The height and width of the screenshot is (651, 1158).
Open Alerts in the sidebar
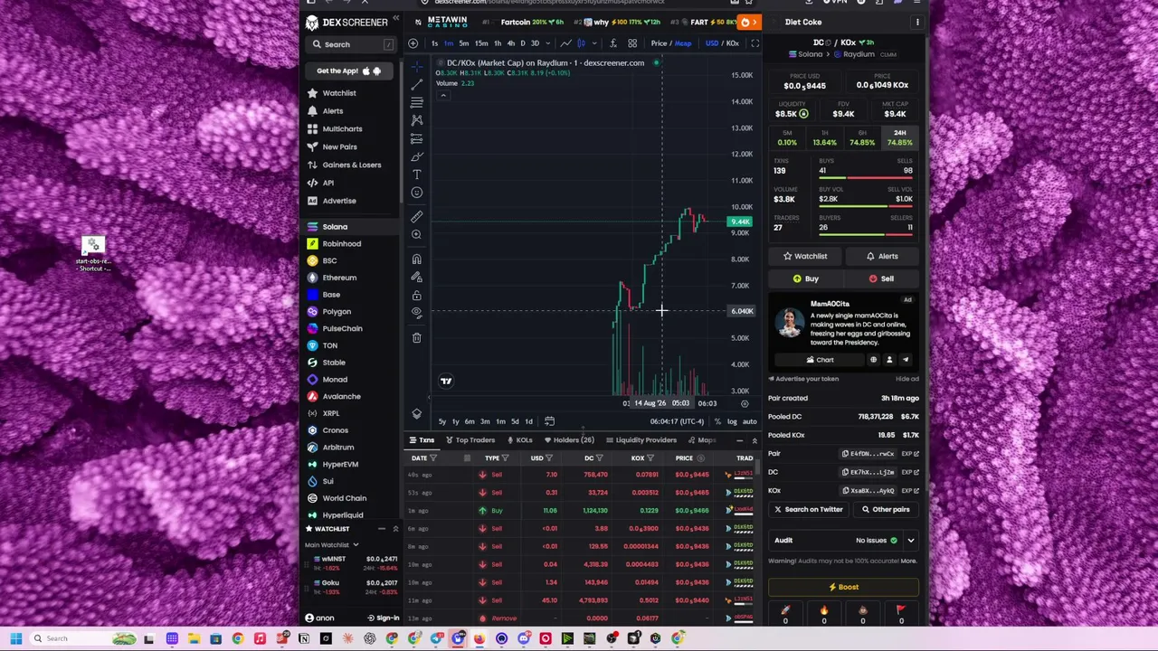click(333, 111)
